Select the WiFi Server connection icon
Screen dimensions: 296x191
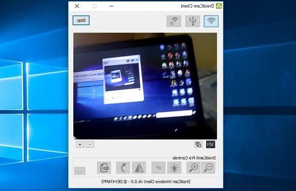click(174, 21)
